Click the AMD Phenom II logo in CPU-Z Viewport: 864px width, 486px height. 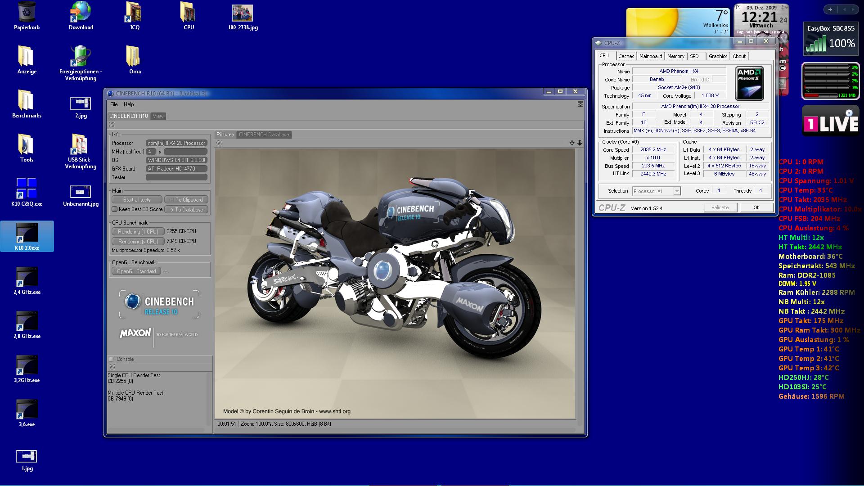749,83
